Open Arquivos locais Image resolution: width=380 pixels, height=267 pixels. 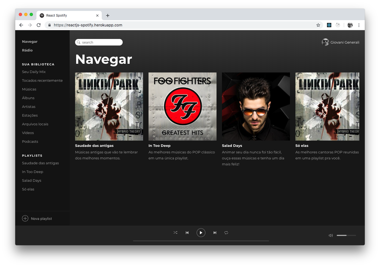click(35, 124)
